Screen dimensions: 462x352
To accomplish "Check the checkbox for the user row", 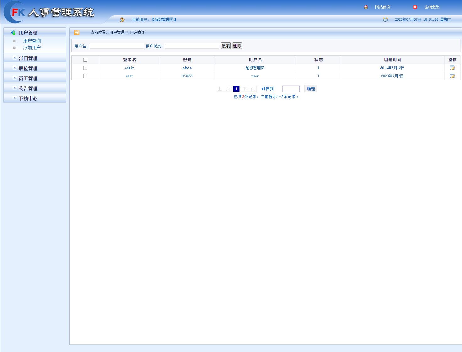I will [x=85, y=76].
